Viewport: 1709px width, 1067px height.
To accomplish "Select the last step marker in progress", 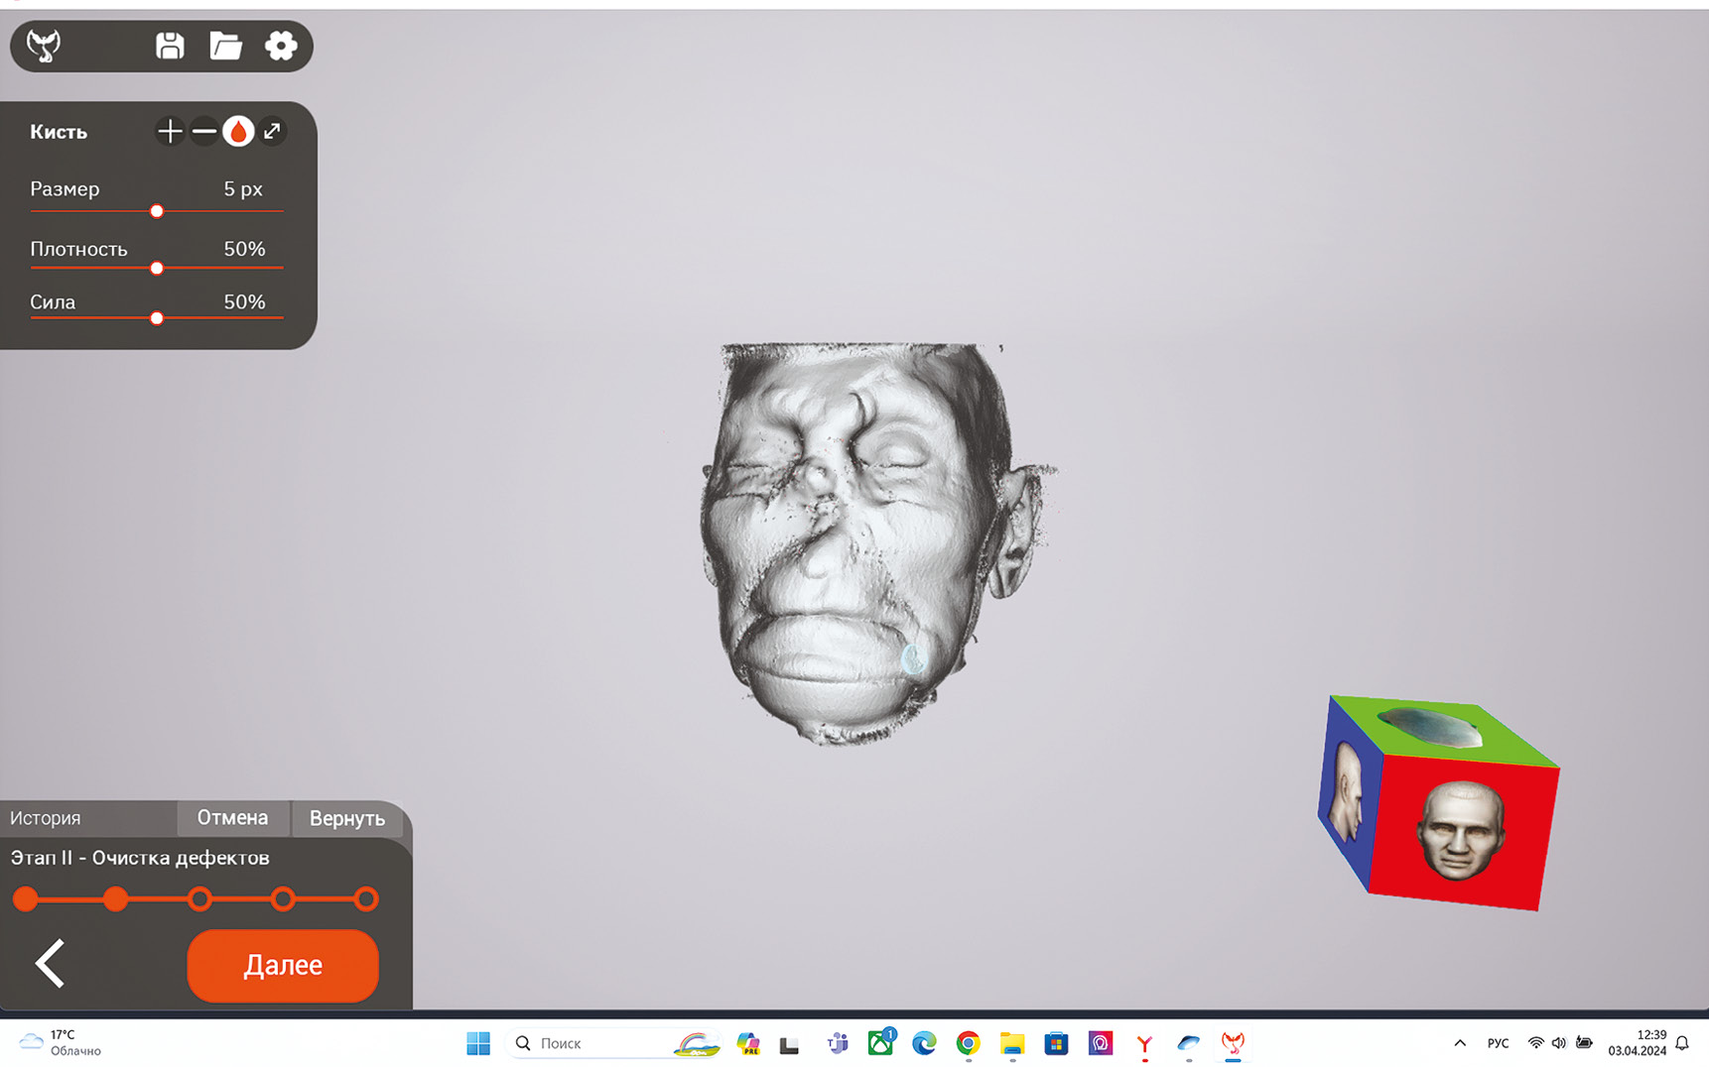I will (366, 899).
